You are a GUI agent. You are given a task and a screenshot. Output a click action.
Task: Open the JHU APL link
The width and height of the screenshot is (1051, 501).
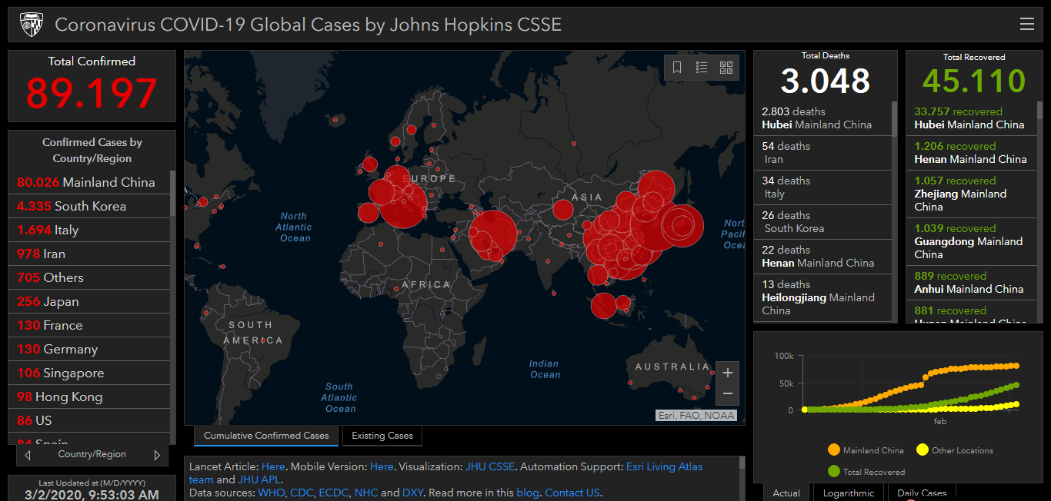coord(260,479)
